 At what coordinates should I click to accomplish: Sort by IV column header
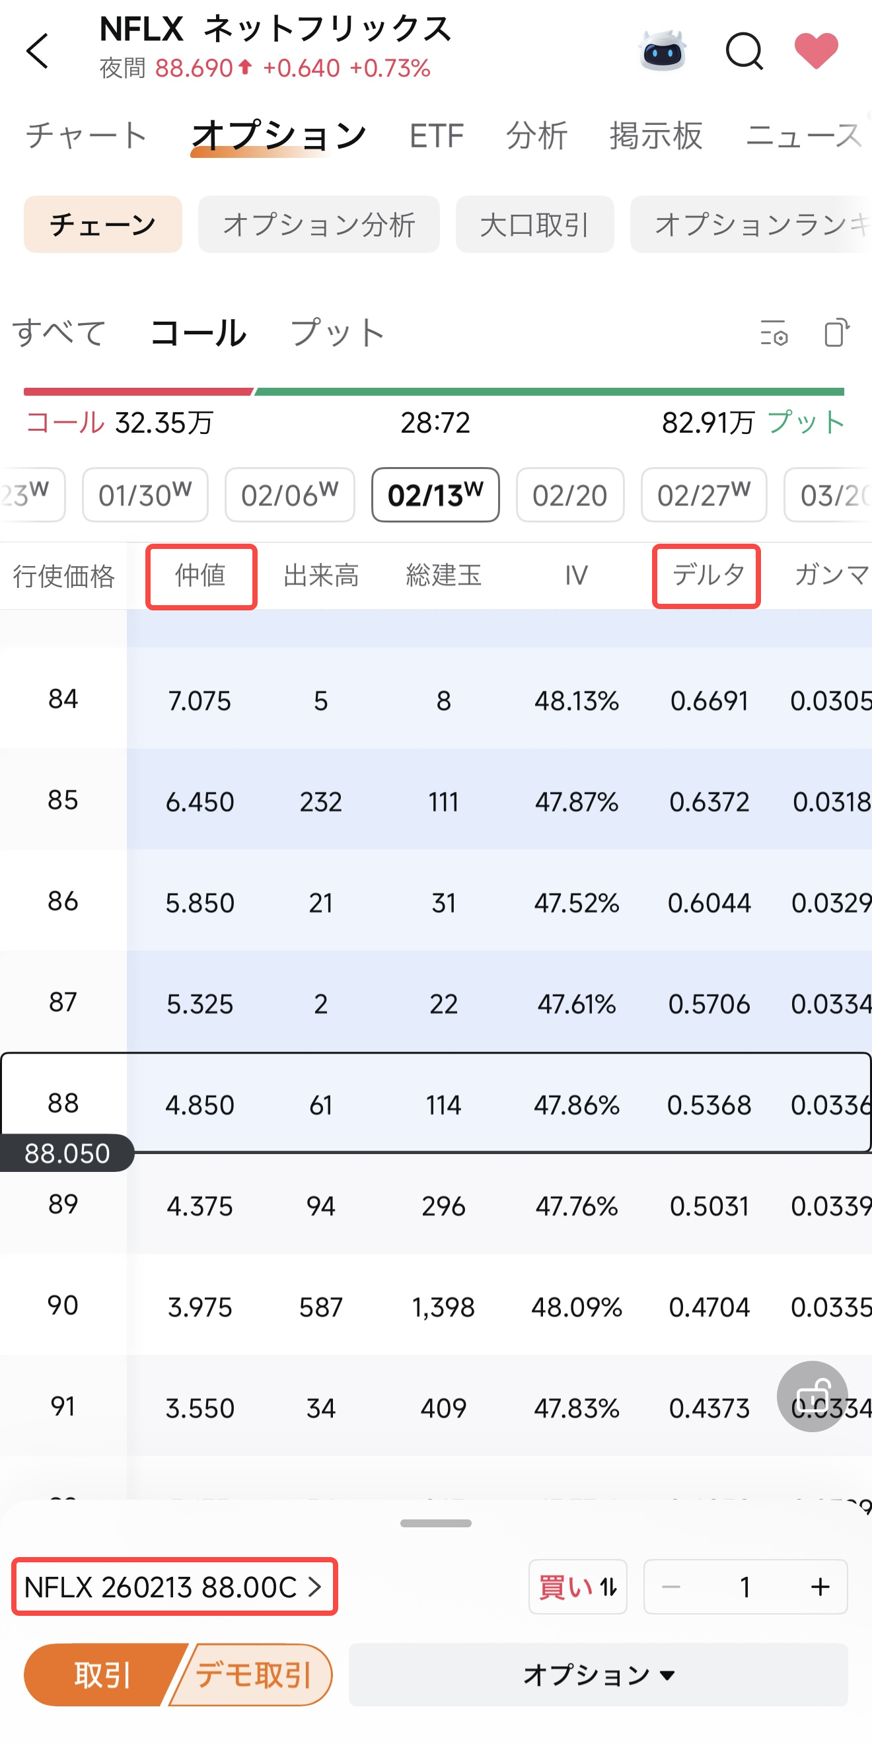click(576, 575)
